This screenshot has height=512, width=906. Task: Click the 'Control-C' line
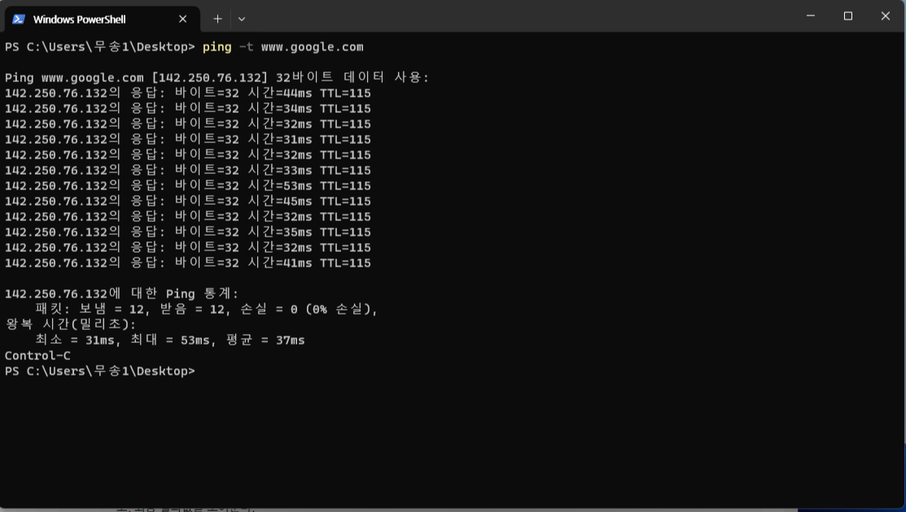37,356
